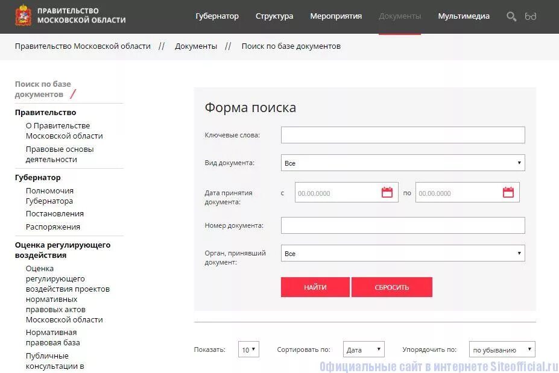This screenshot has height=373, width=559.
Task: Open the Упорядочить по dropdown
Action: point(502,349)
